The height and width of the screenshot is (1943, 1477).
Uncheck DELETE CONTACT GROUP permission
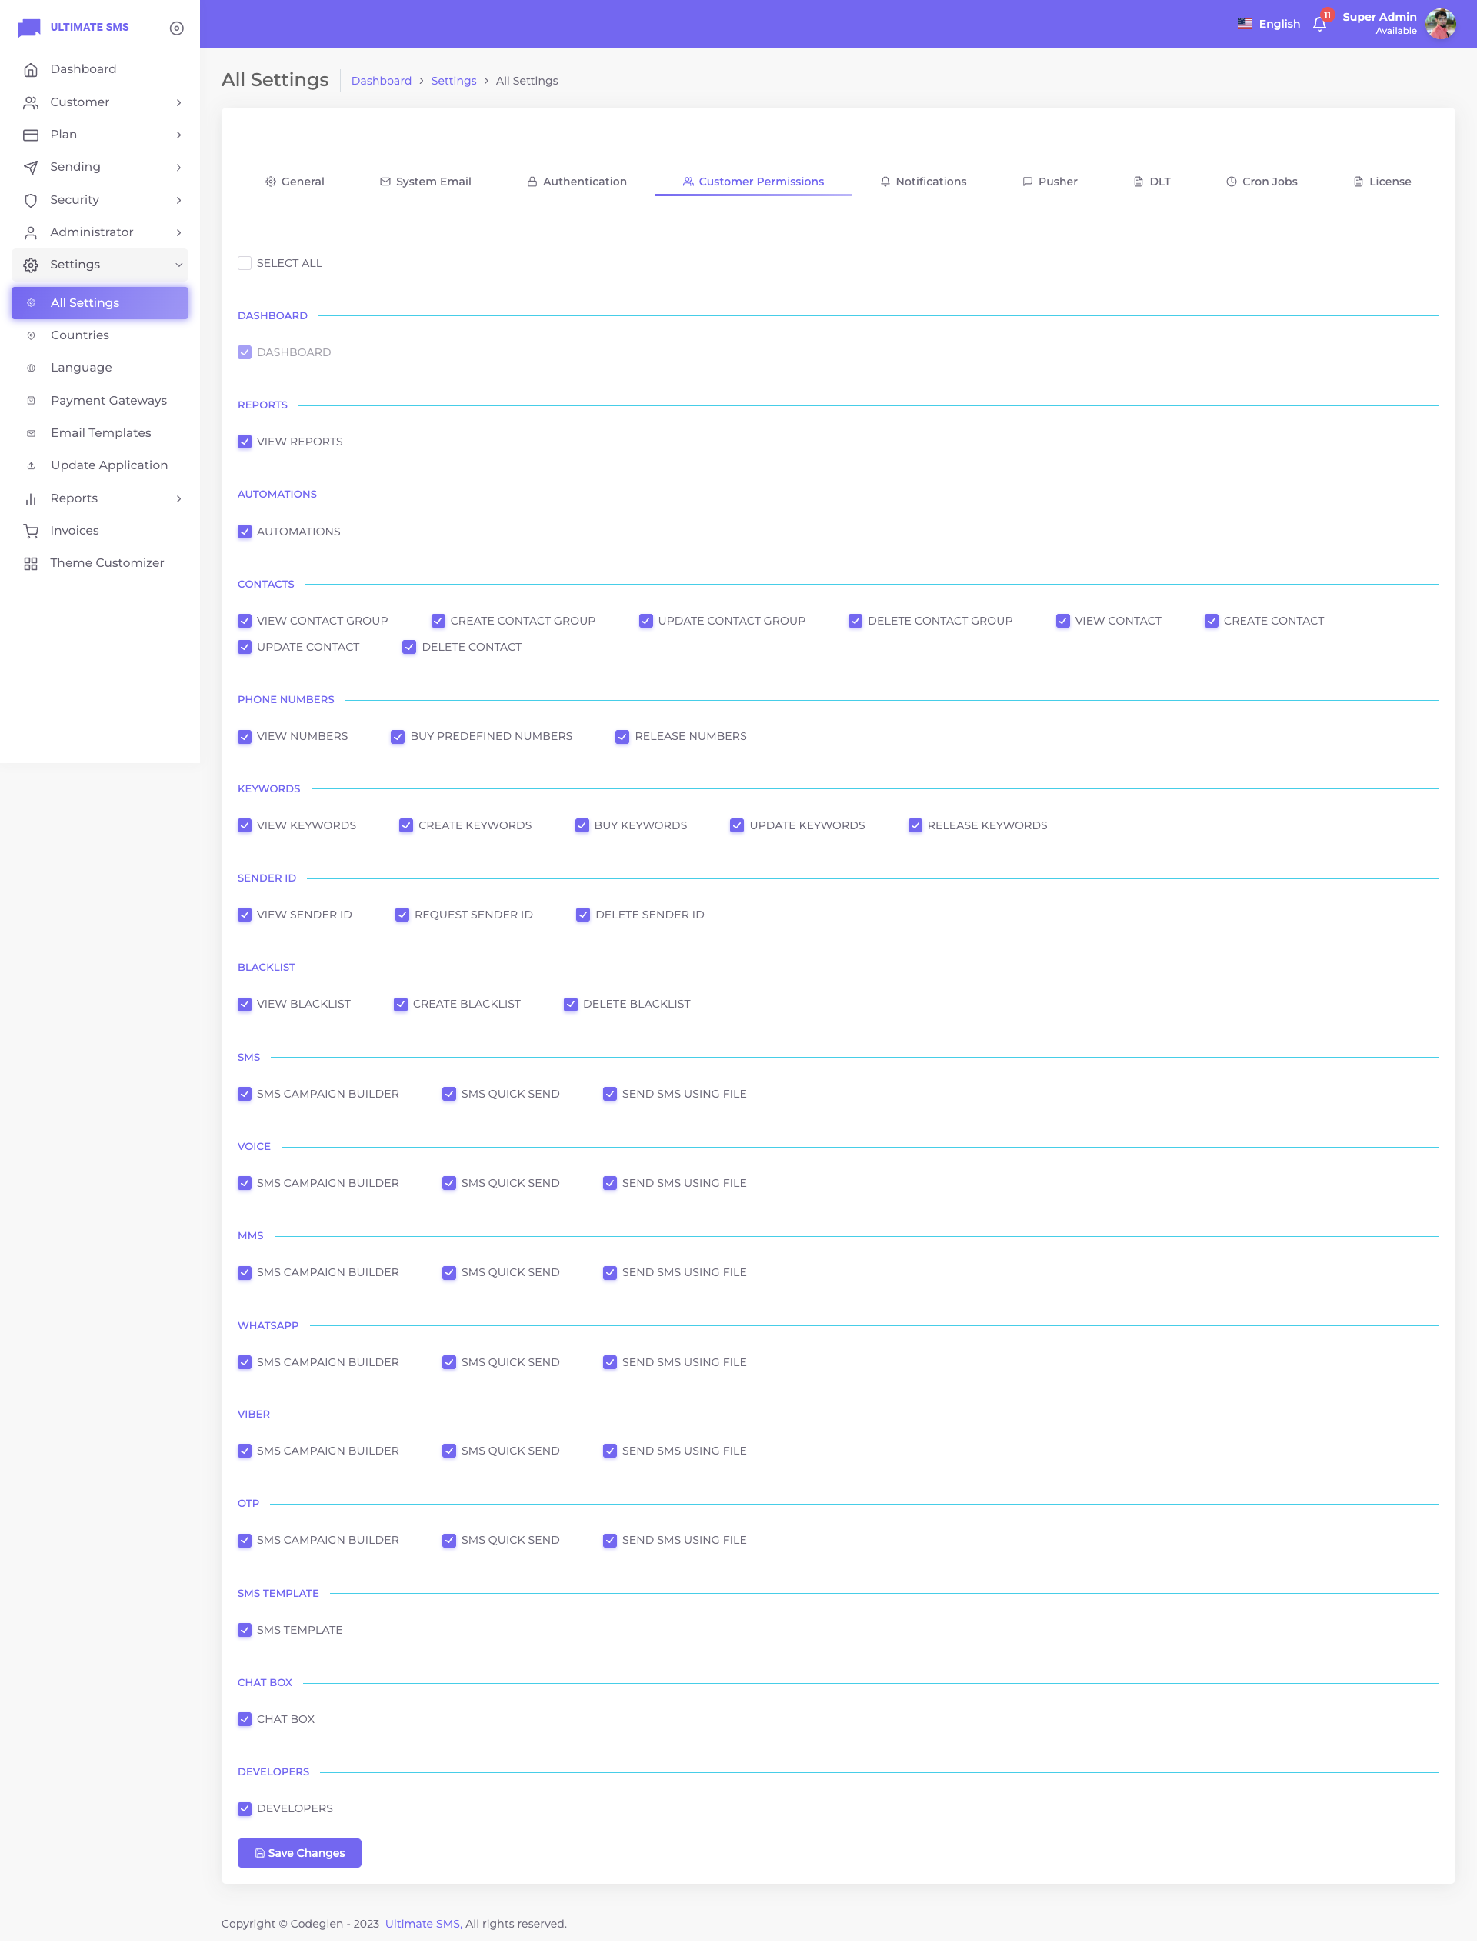tap(855, 621)
